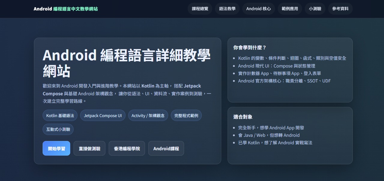Select the Kotlin 基礎語法 tag

60,115
